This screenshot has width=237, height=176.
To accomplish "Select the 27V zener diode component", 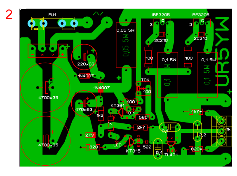I will click(90, 135).
